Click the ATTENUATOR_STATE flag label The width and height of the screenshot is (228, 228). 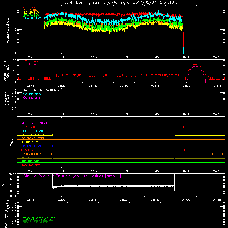pyautogui.click(x=34, y=123)
